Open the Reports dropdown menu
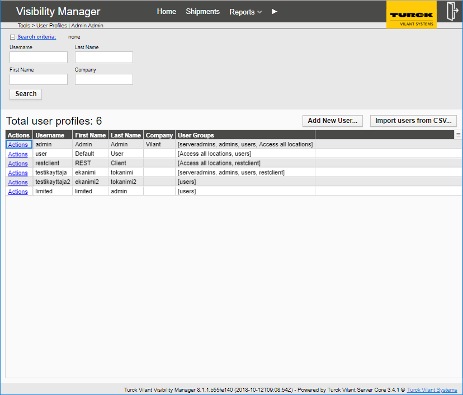Viewport: 463px width, 395px height. pos(245,12)
